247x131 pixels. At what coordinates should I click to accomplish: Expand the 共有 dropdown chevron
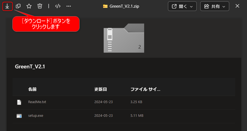tap(224, 6)
